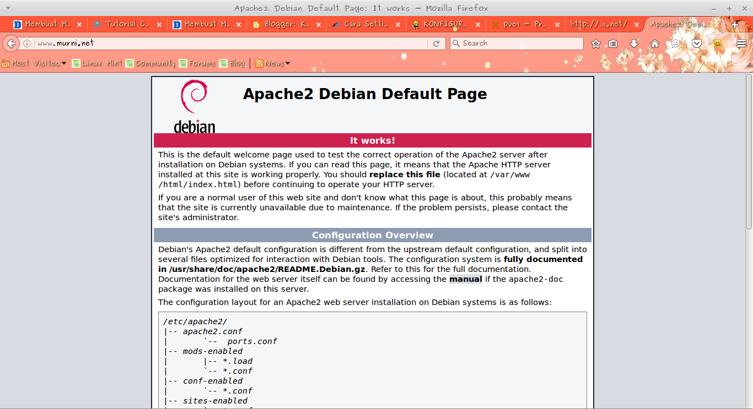This screenshot has height=409, width=753.
Task: Close the active Apache2 Debian tab
Action: pyautogui.click(x=717, y=25)
